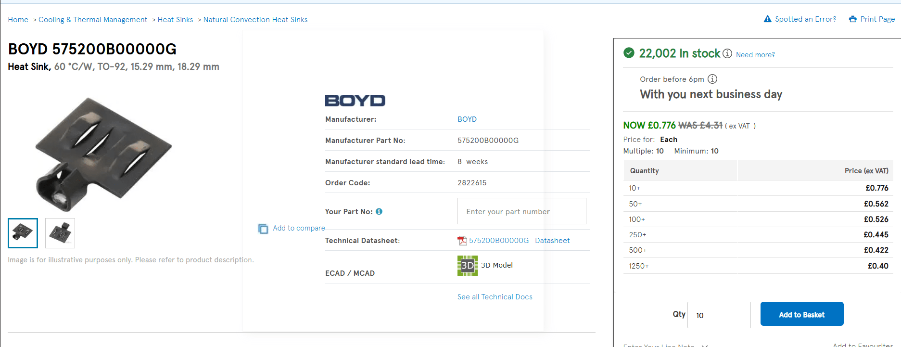Click the 100+ quantity price row
This screenshot has width=901, height=347.
pos(758,219)
